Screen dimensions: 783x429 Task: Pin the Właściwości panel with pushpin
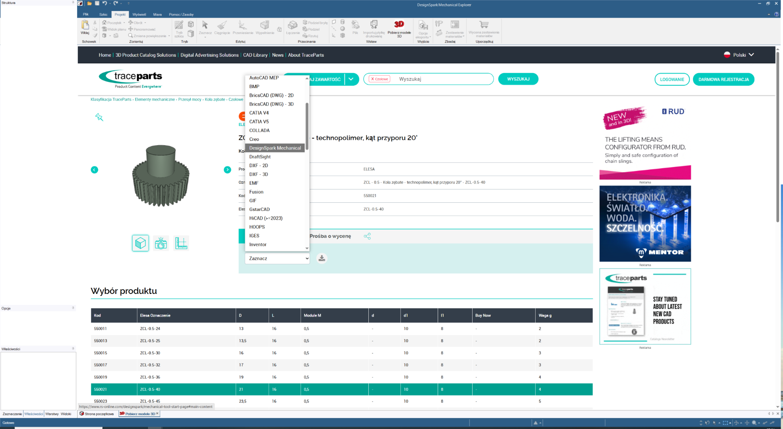point(73,348)
